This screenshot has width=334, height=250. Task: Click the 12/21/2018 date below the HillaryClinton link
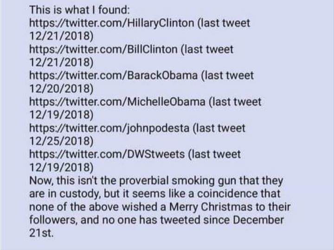(61, 35)
